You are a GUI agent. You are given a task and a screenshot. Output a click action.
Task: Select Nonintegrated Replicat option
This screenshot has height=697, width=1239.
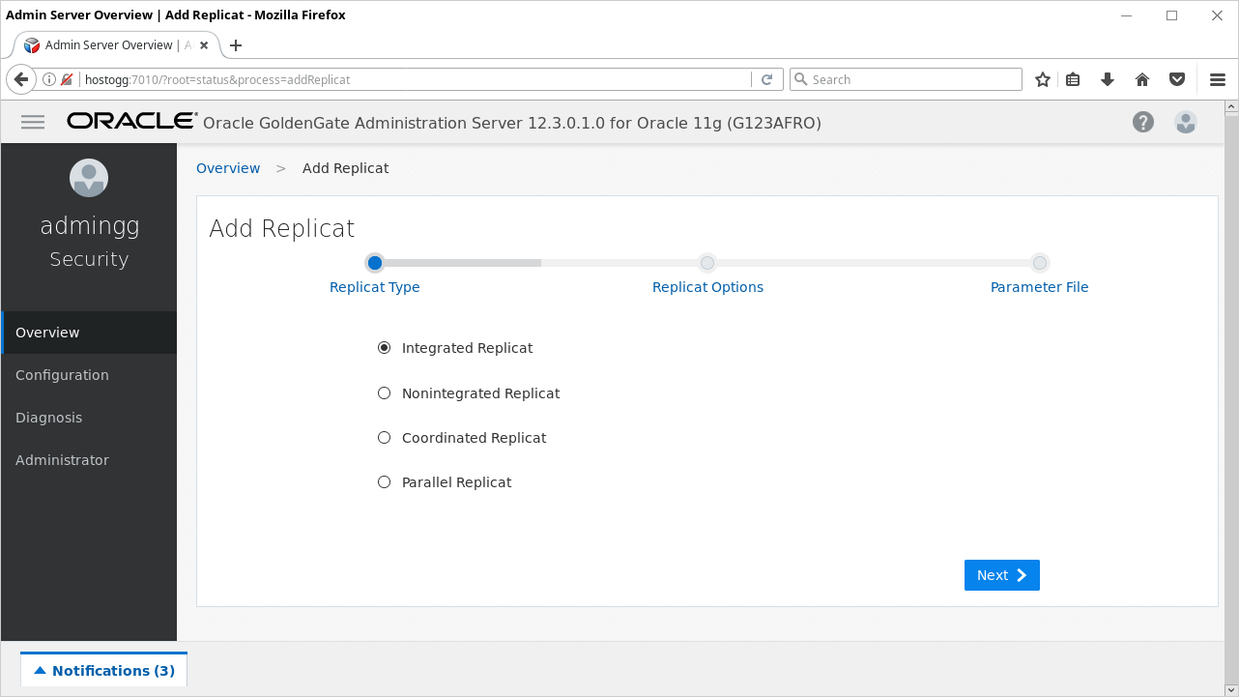[384, 393]
